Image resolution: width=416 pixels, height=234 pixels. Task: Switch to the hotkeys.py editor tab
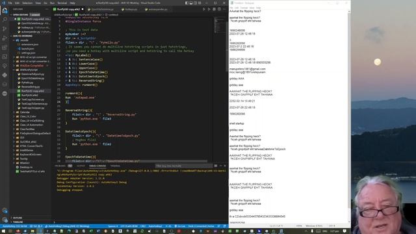[x=131, y=9]
